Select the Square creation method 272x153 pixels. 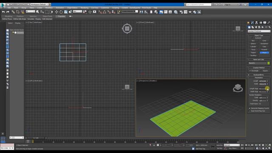point(261,71)
